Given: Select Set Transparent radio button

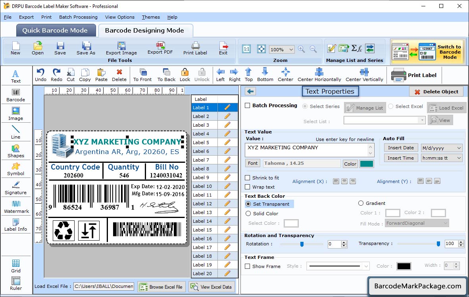Looking at the screenshot, I should coord(248,204).
